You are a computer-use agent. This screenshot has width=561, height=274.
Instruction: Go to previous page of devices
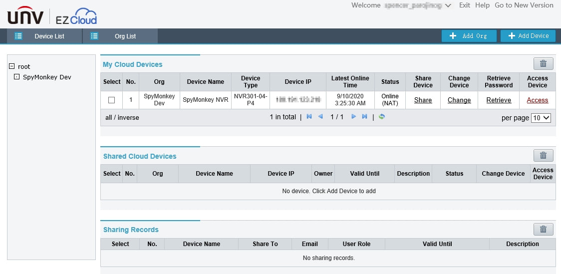tap(320, 117)
